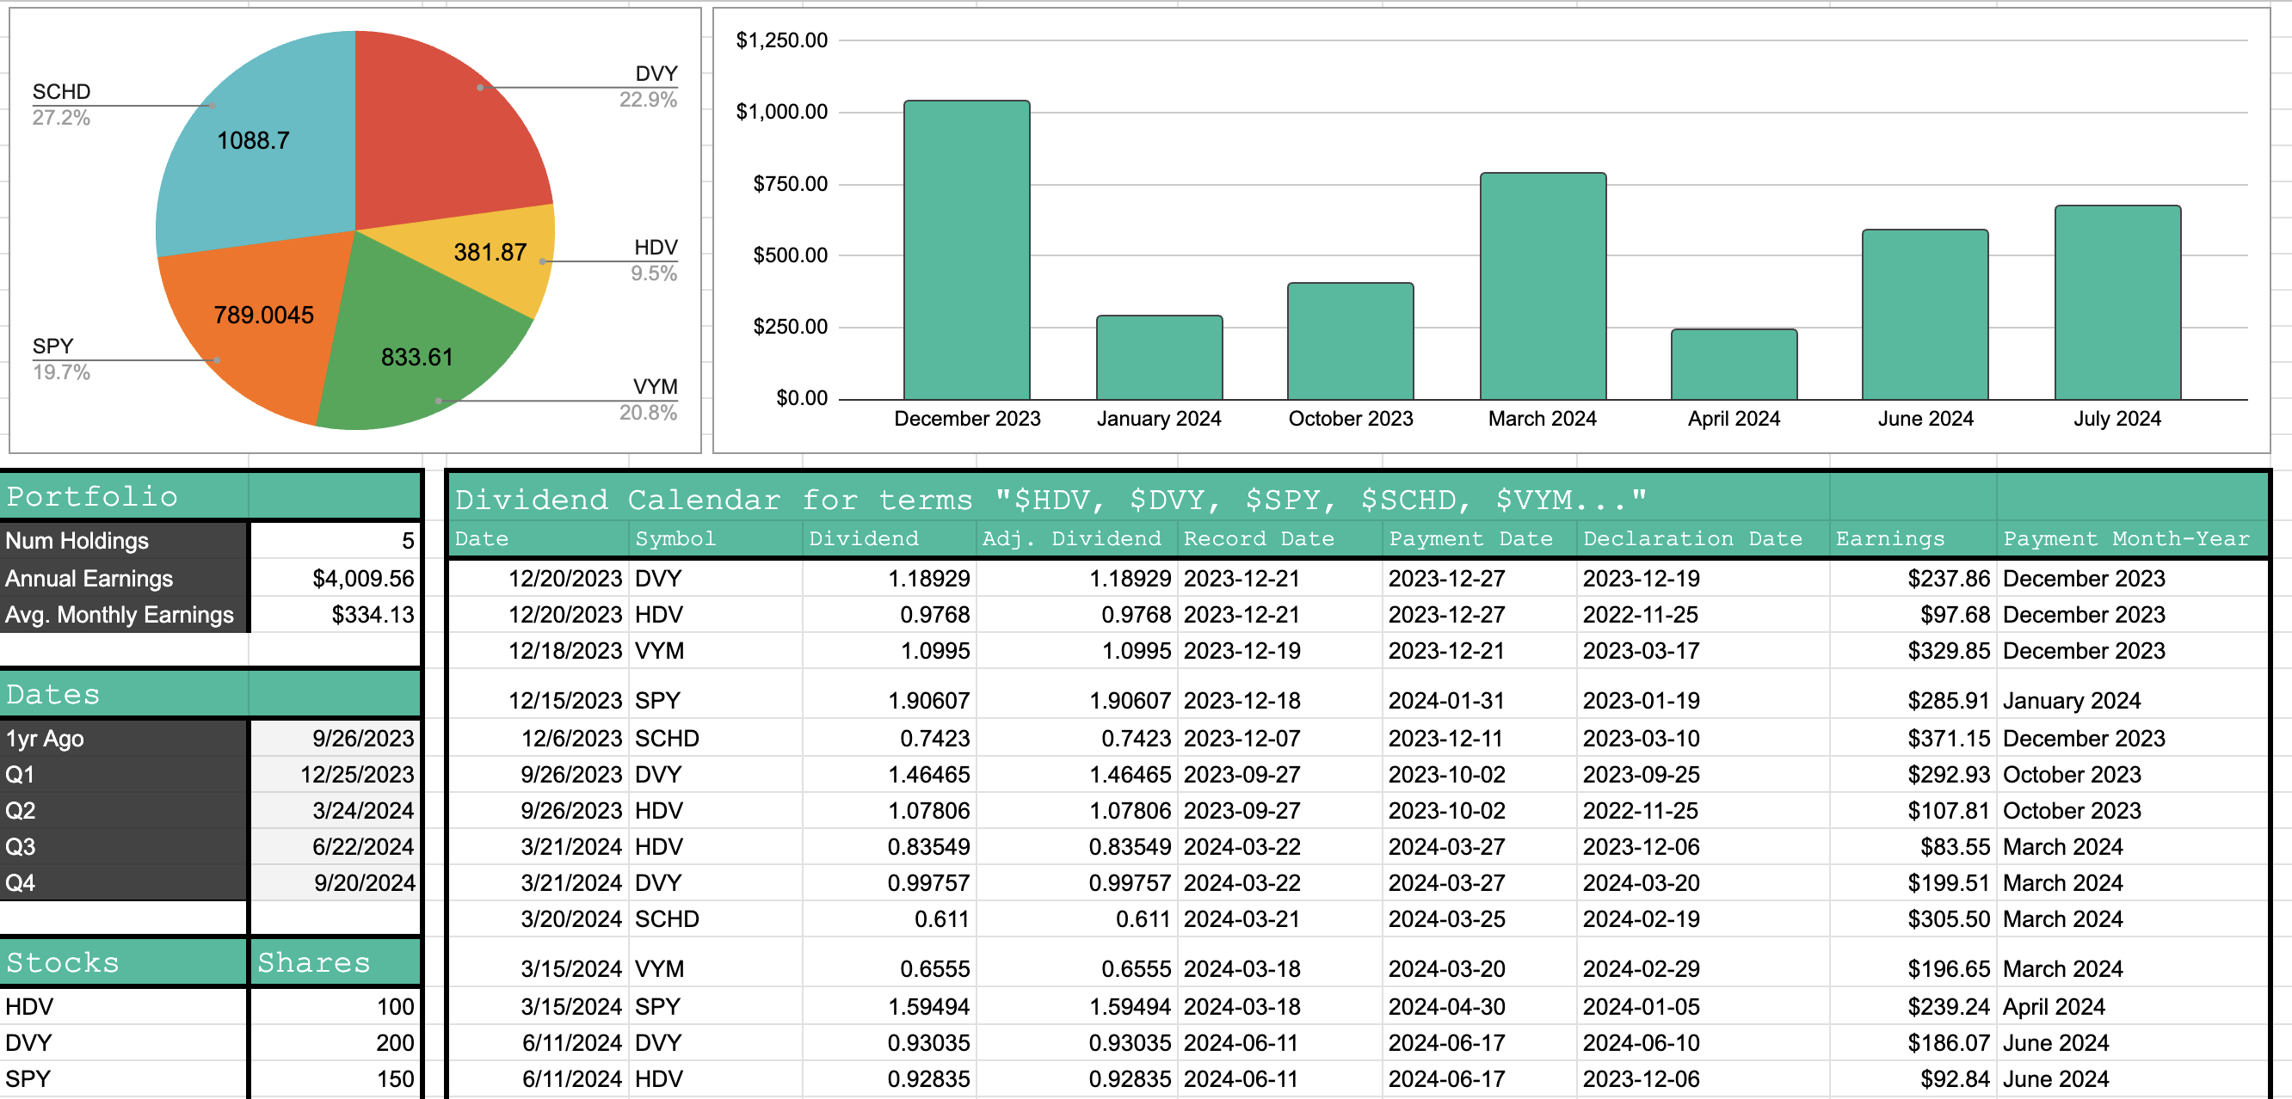Click VYM symbol in 3/15/2024 row

(x=715, y=969)
